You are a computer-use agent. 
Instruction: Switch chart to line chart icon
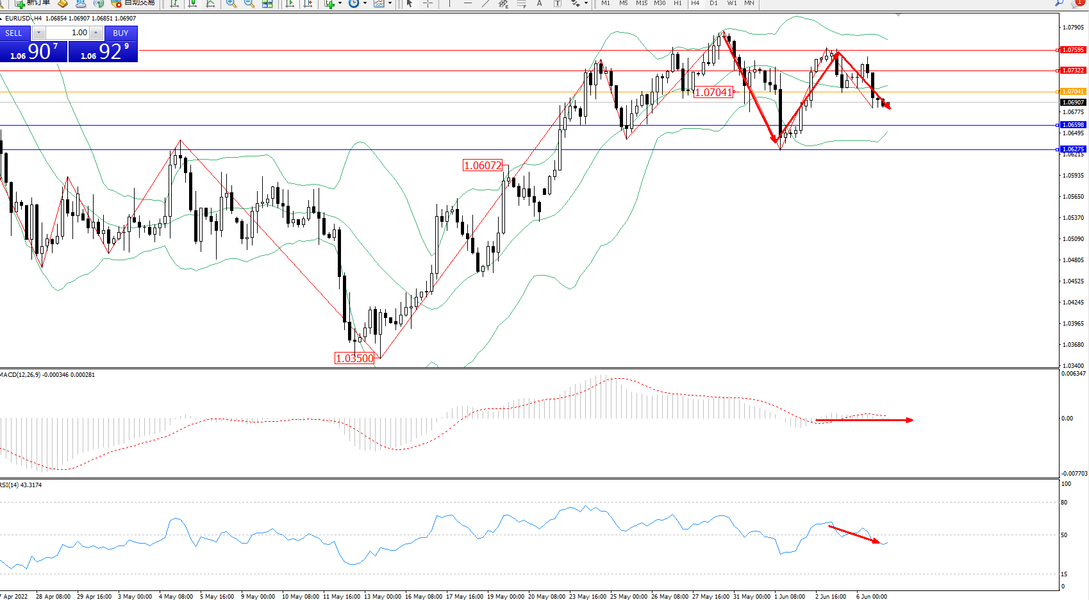tap(210, 3)
